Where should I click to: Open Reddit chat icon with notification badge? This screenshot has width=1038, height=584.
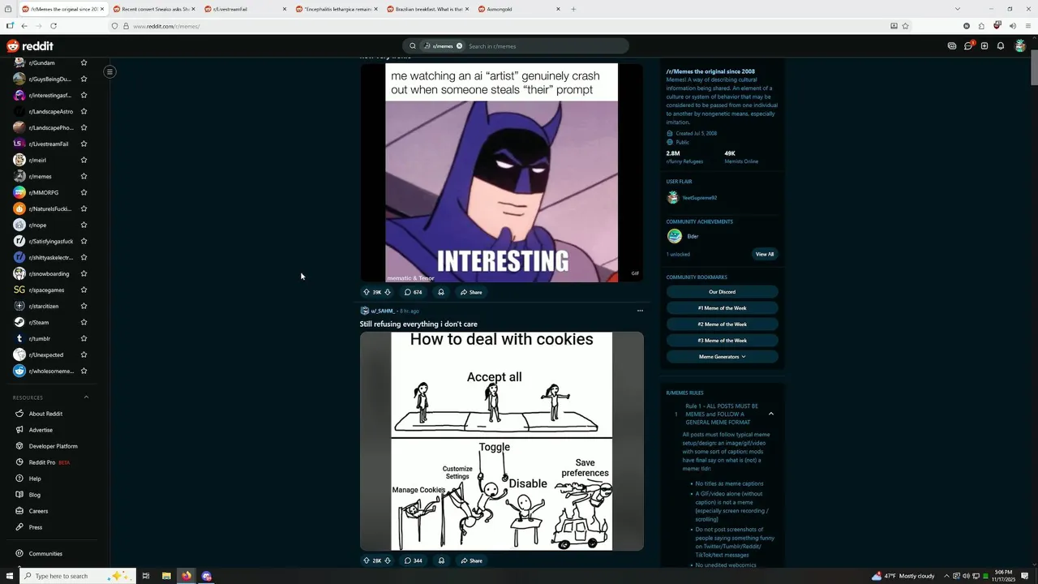click(968, 45)
